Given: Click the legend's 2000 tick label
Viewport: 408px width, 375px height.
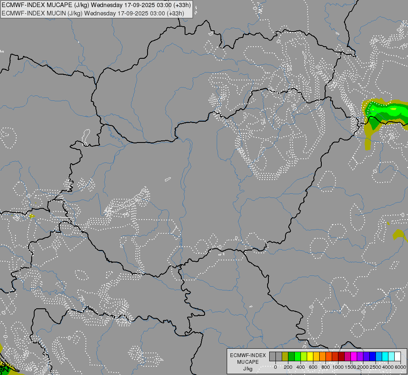Looking at the screenshot, I should pyautogui.click(x=363, y=367).
